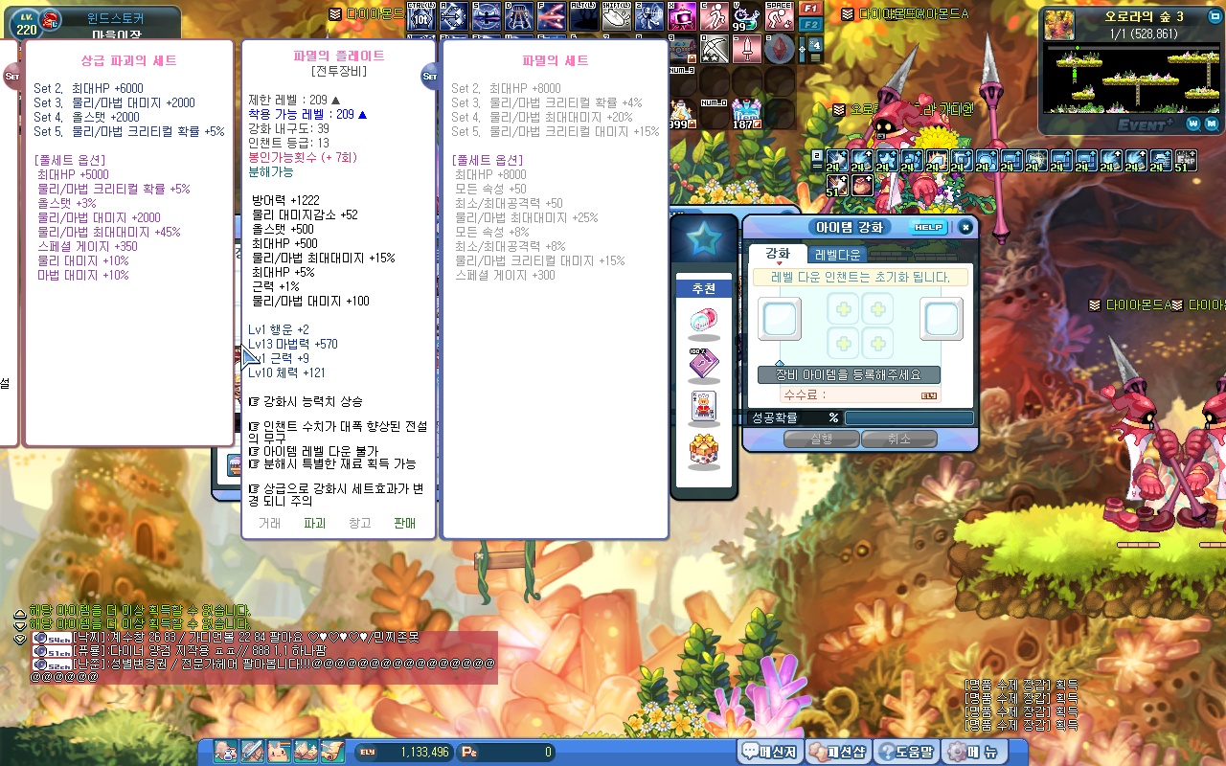Click the M map button on minimap
The width and height of the screenshot is (1226, 766).
point(1213,124)
